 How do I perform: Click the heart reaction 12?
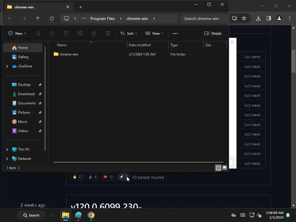coord(108,177)
